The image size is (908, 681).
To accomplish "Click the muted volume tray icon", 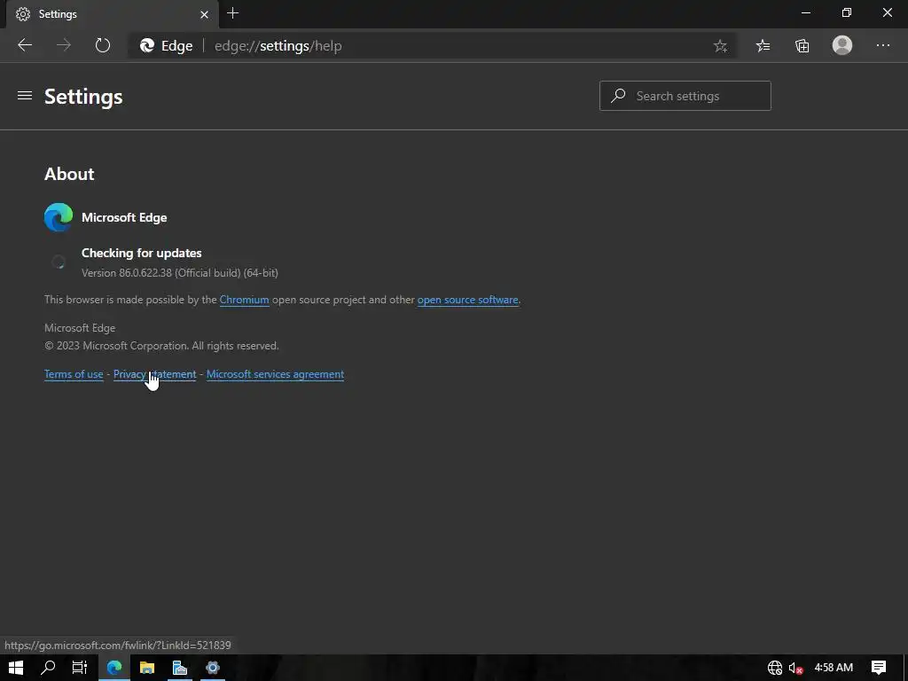I will click(795, 668).
